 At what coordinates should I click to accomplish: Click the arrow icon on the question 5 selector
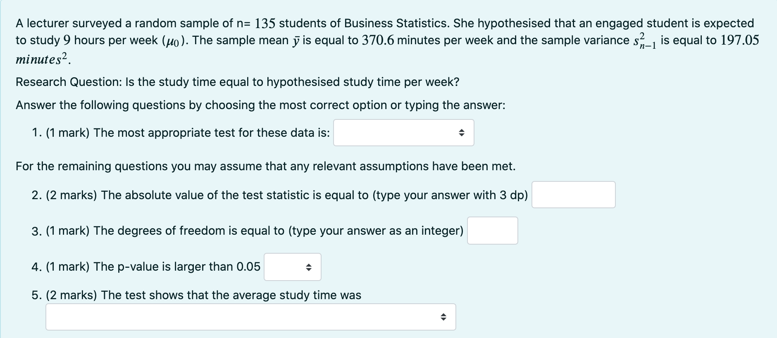tap(443, 317)
